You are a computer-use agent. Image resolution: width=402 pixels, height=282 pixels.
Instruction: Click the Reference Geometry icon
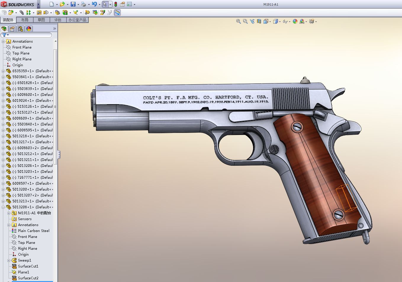76,12
